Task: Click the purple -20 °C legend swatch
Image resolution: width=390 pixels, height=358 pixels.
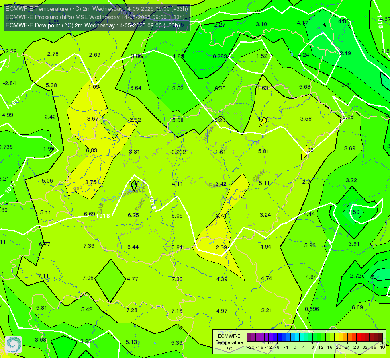Action: 249,337
